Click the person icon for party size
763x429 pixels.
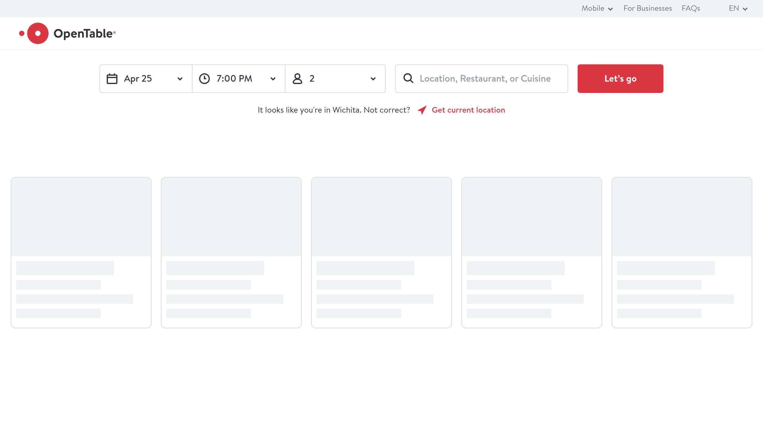click(297, 79)
